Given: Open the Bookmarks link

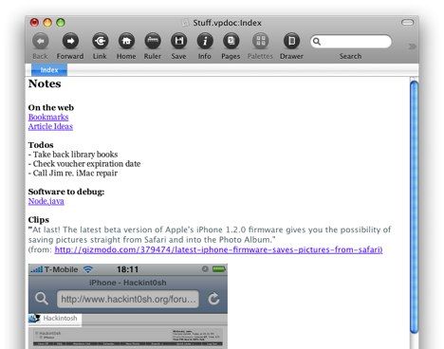Looking at the screenshot, I should (x=48, y=117).
